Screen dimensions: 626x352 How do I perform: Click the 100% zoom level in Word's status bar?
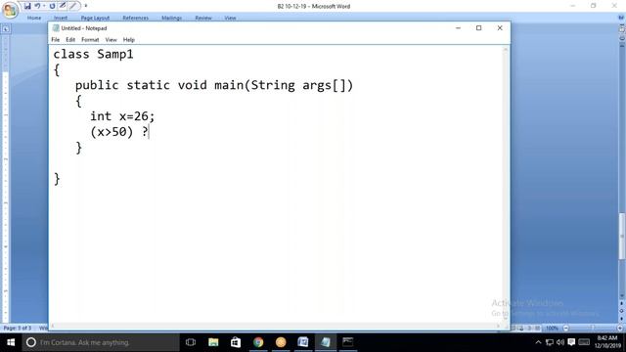click(552, 329)
